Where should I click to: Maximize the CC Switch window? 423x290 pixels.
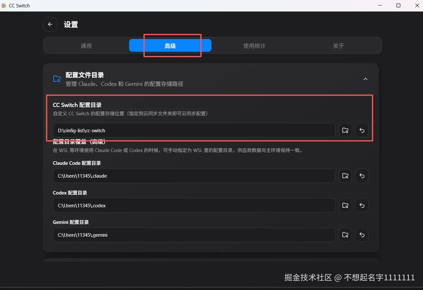[398, 5]
